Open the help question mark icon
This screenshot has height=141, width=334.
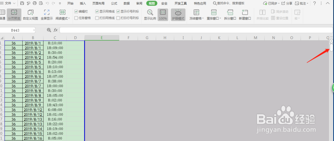(x=315, y=3)
